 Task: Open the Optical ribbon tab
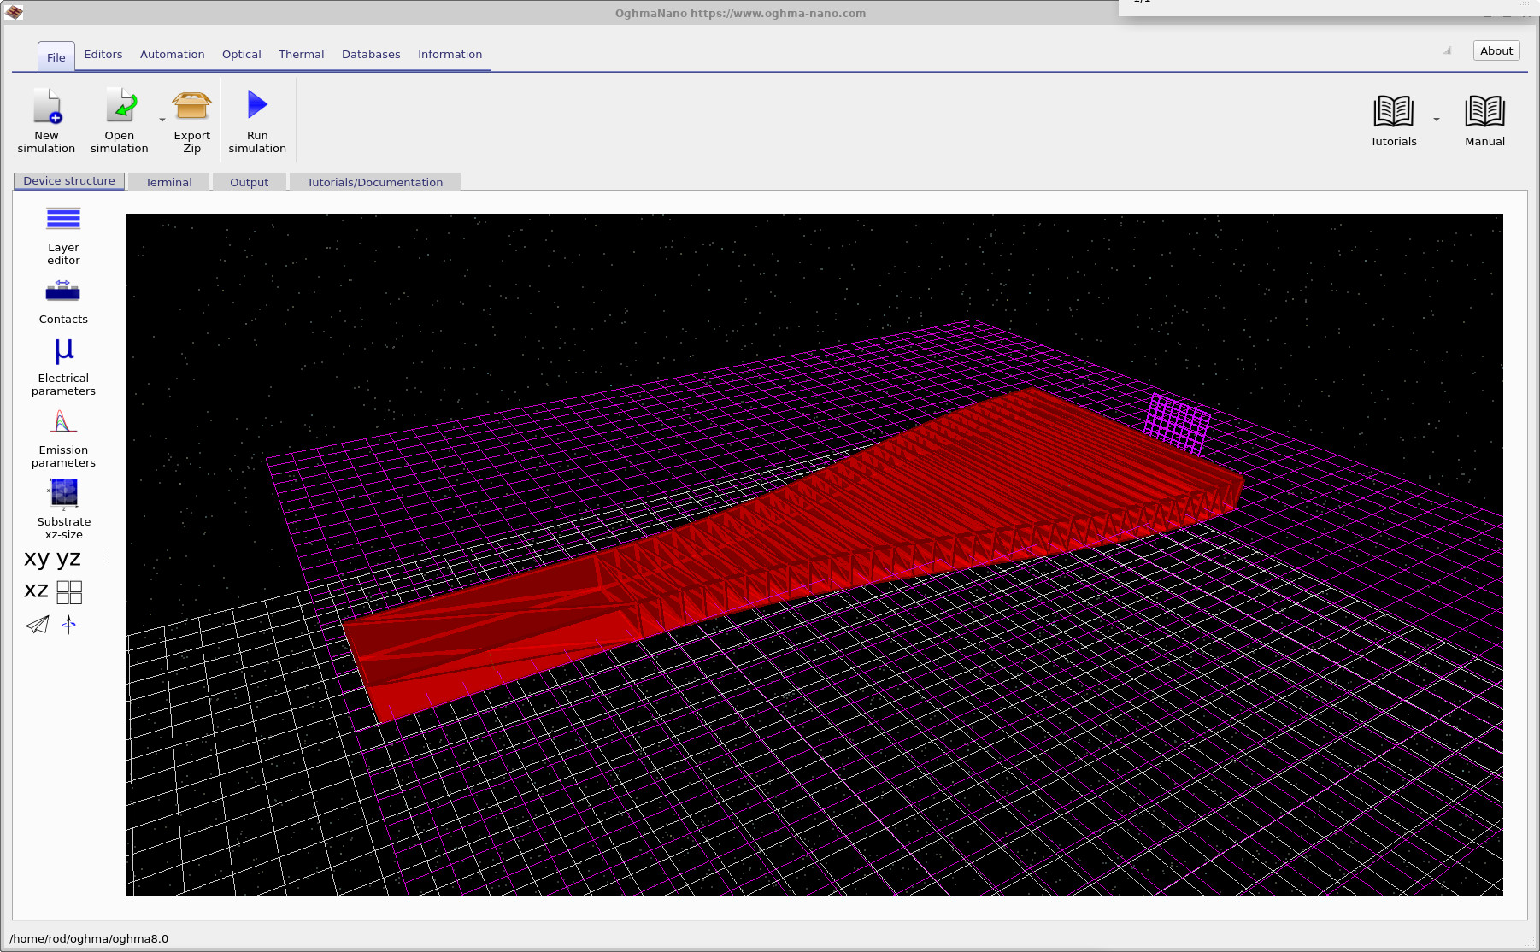pyautogui.click(x=241, y=54)
